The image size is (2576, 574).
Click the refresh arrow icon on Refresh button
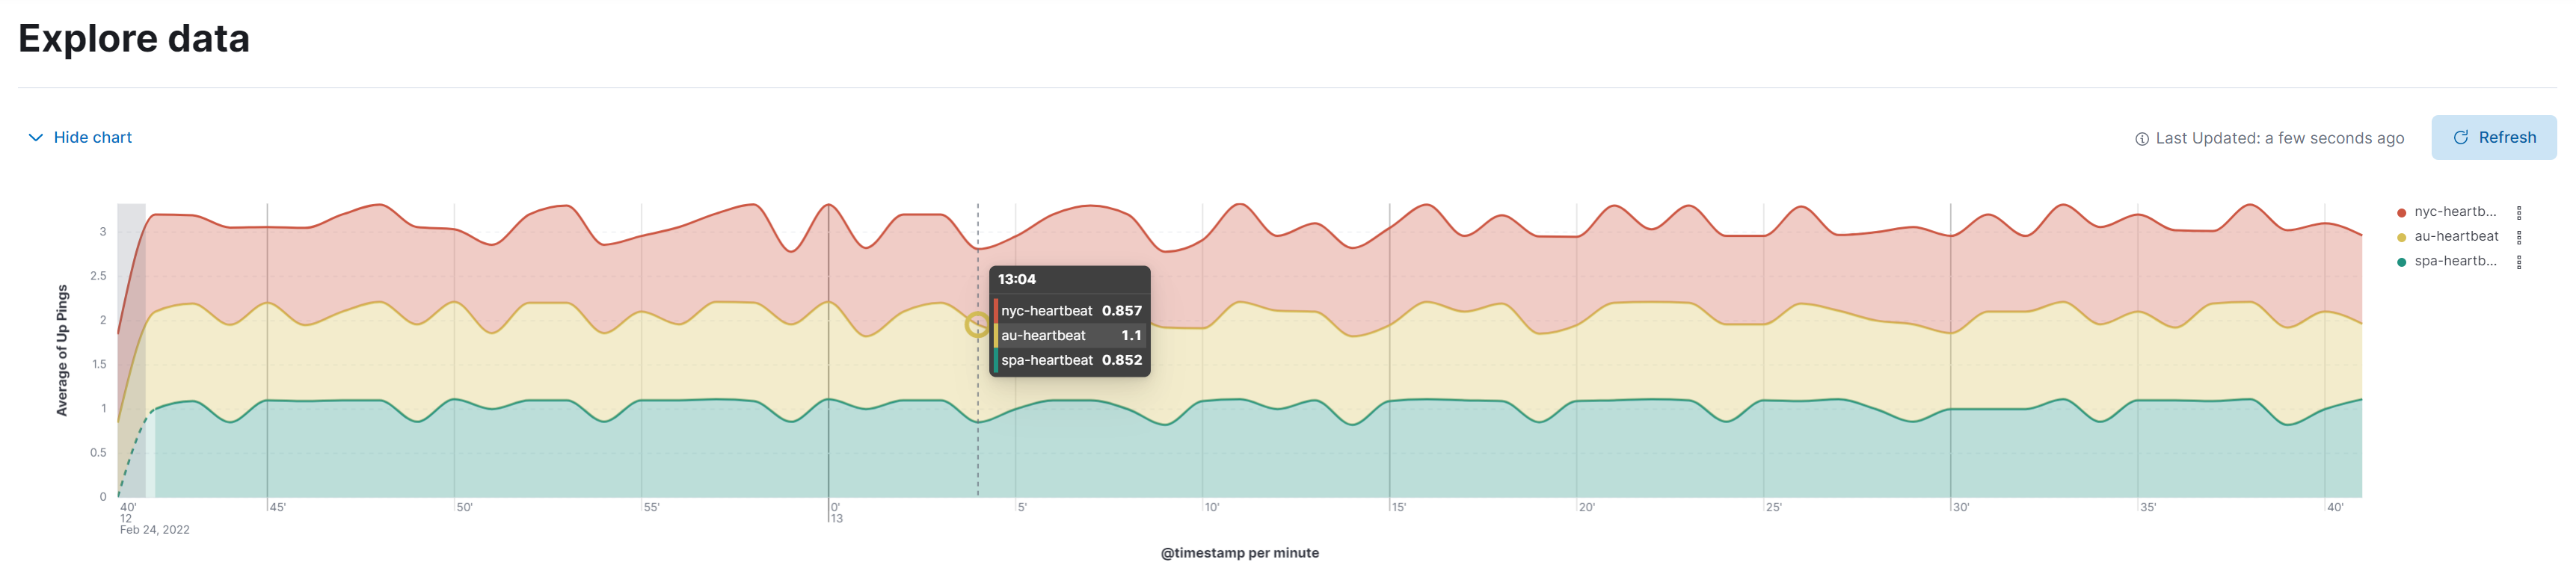coord(2461,137)
